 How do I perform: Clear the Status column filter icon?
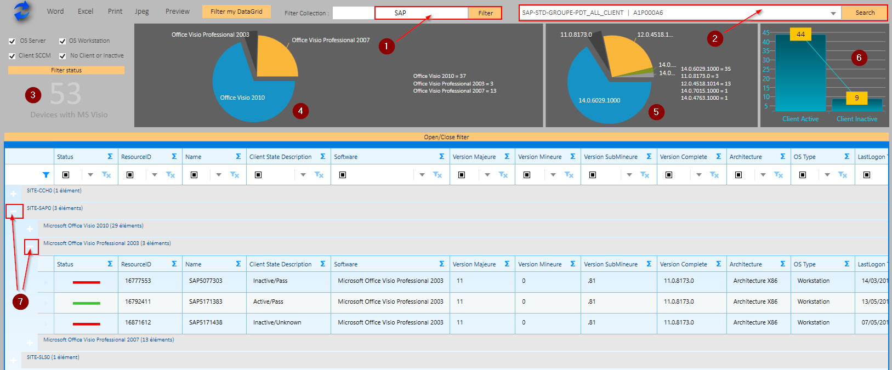click(x=106, y=175)
